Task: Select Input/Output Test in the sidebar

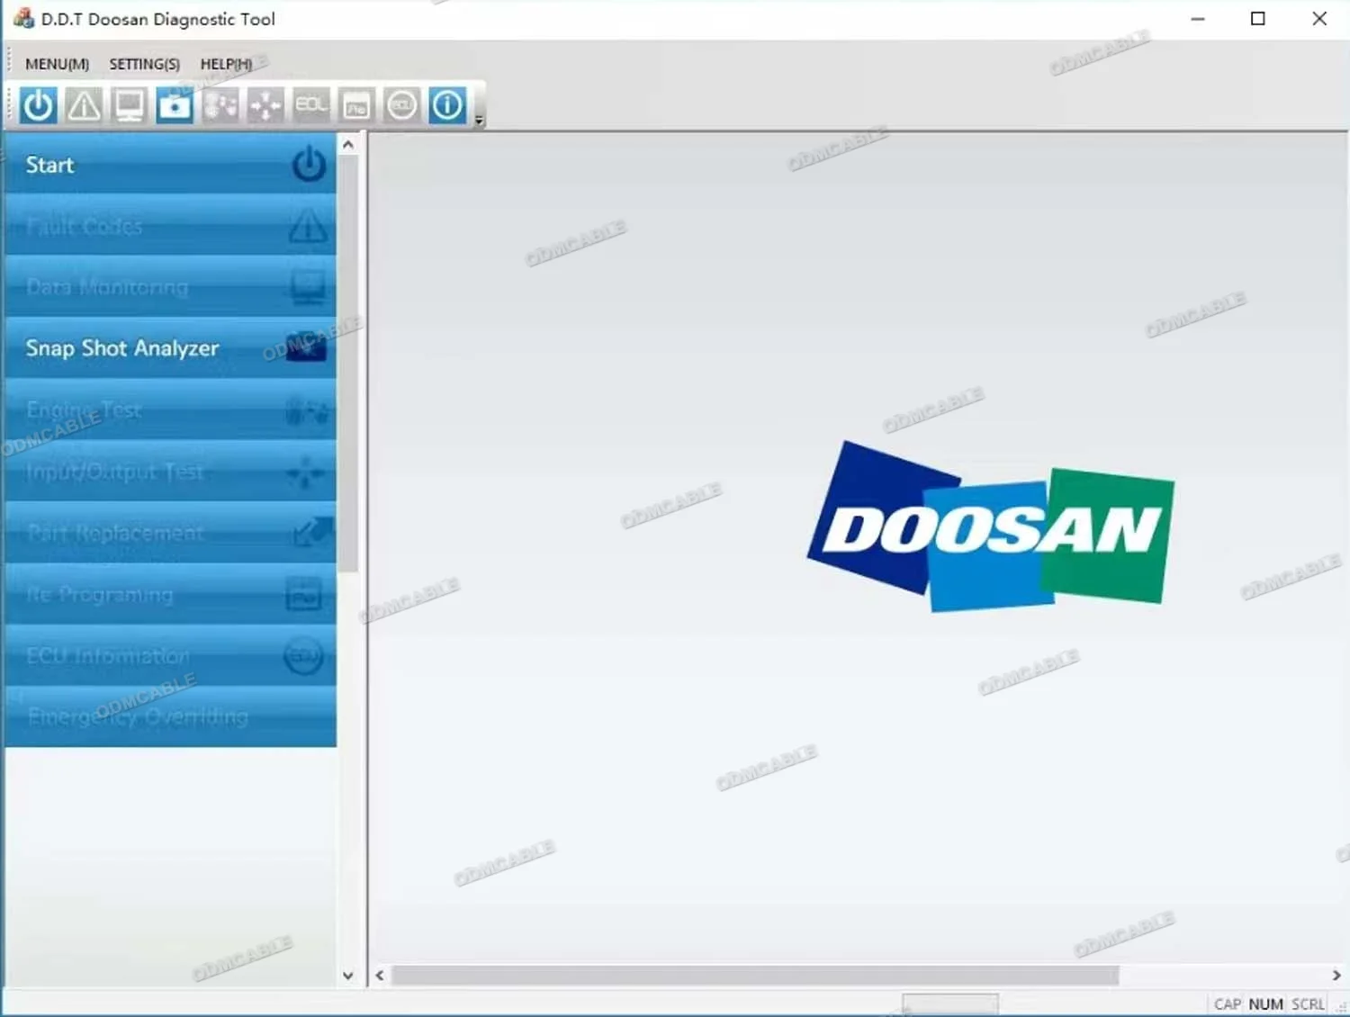Action: (x=170, y=471)
